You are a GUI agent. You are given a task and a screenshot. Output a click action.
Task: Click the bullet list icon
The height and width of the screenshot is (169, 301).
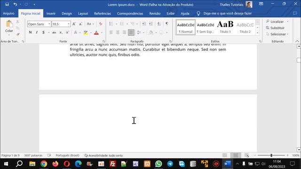point(111,24)
